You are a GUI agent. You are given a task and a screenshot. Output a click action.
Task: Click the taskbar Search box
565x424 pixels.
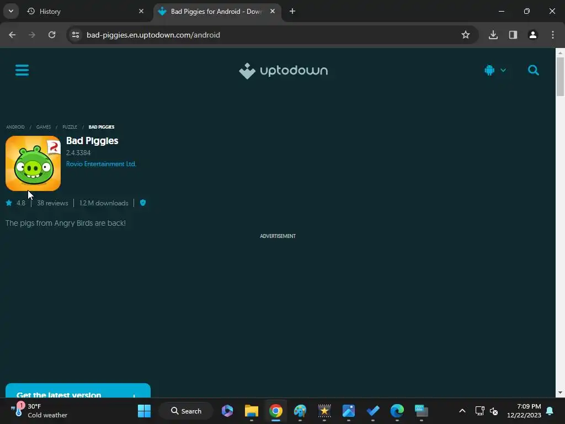[186, 411]
